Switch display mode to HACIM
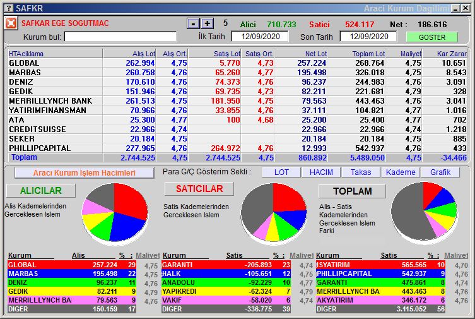Screen dimensions: 475x319 click(x=321, y=172)
